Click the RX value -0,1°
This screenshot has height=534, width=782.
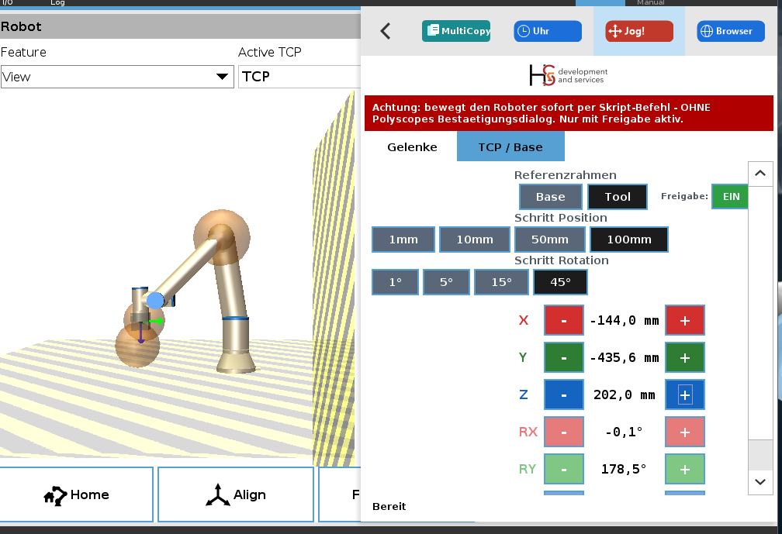[x=625, y=432]
